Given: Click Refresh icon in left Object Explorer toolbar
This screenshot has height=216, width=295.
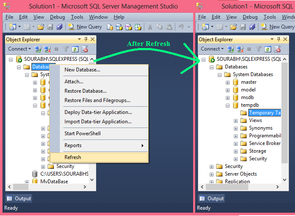Looking at the screenshot, I should coord(75,49).
